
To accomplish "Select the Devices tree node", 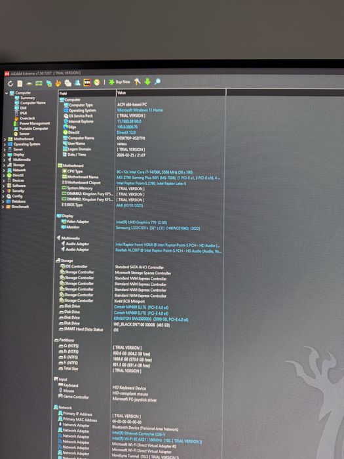I will pyautogui.click(x=18, y=181).
